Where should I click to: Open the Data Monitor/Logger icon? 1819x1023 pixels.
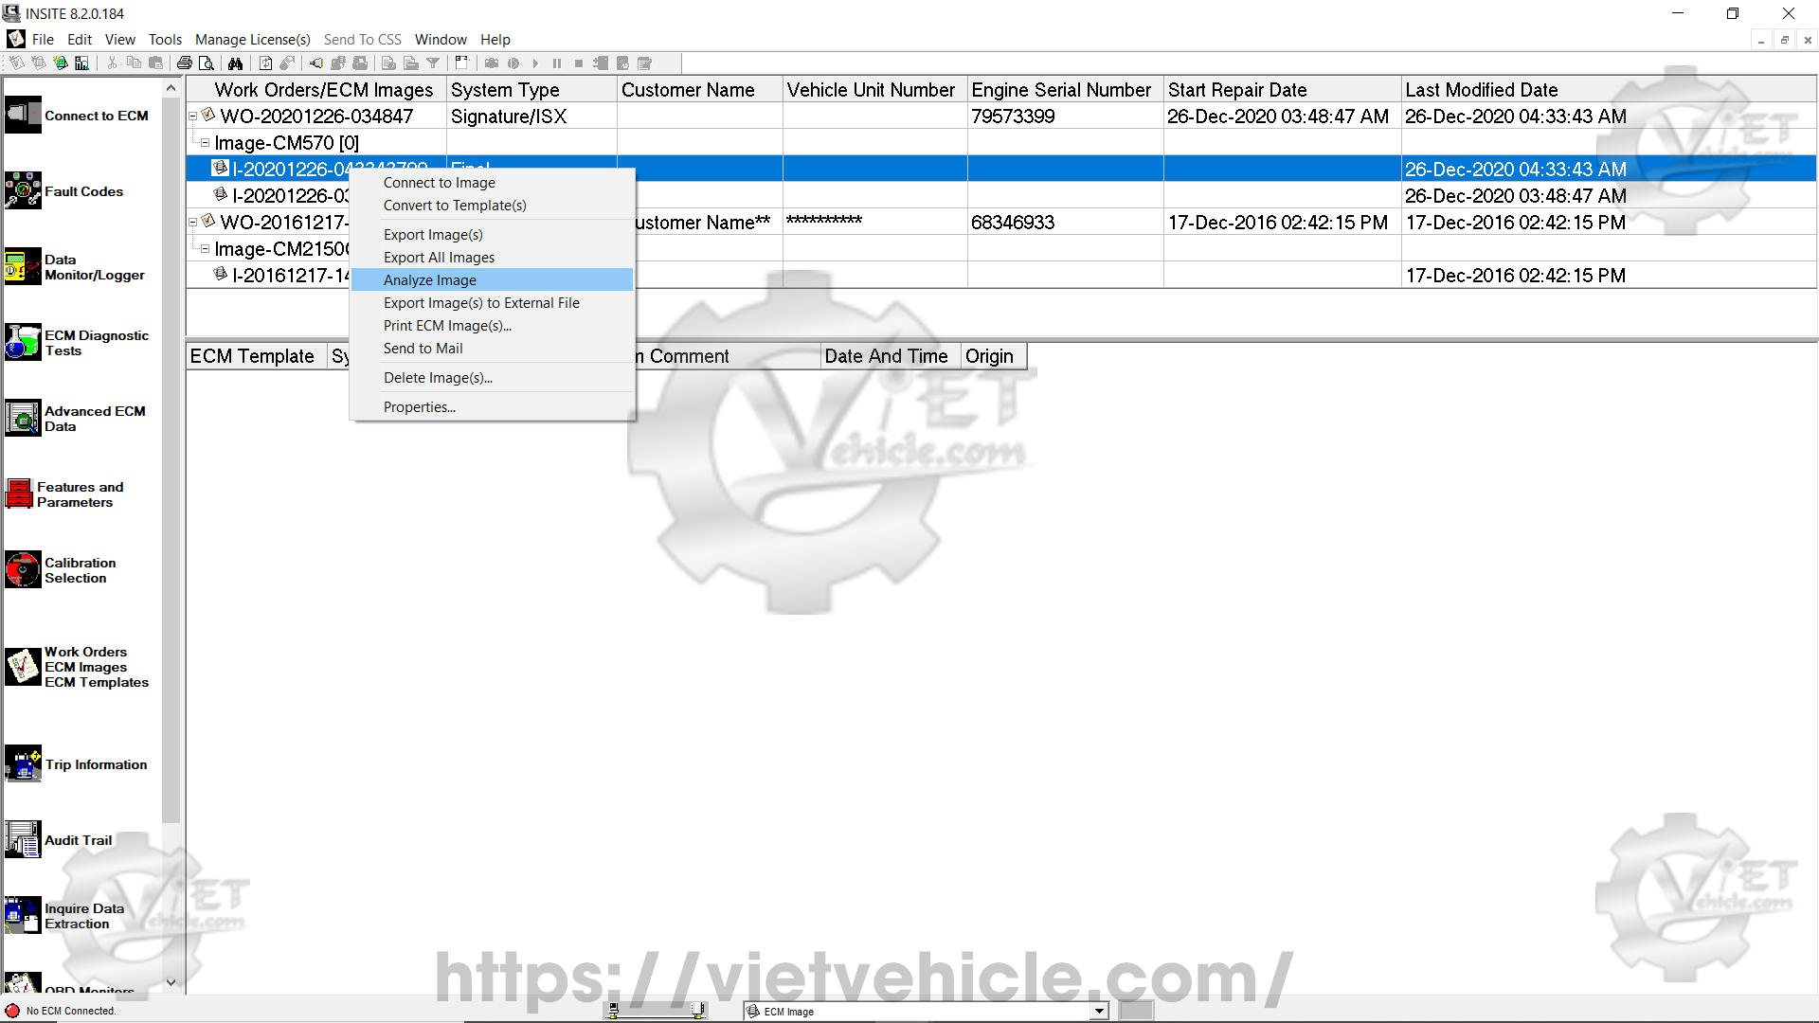[x=23, y=267]
